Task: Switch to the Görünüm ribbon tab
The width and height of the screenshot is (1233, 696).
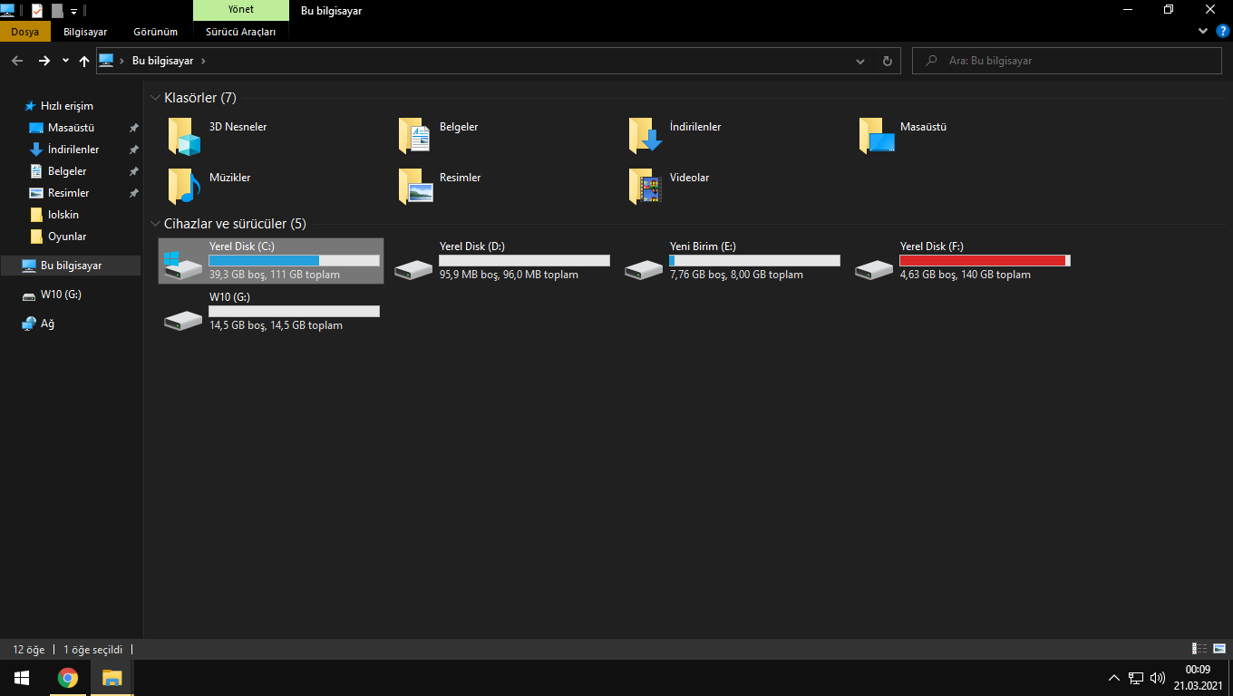Action: click(x=155, y=32)
